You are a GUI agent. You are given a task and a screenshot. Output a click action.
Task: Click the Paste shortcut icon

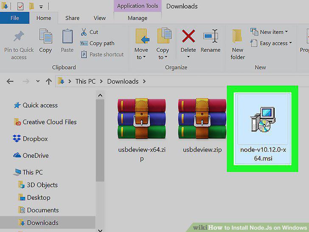[x=84, y=54]
